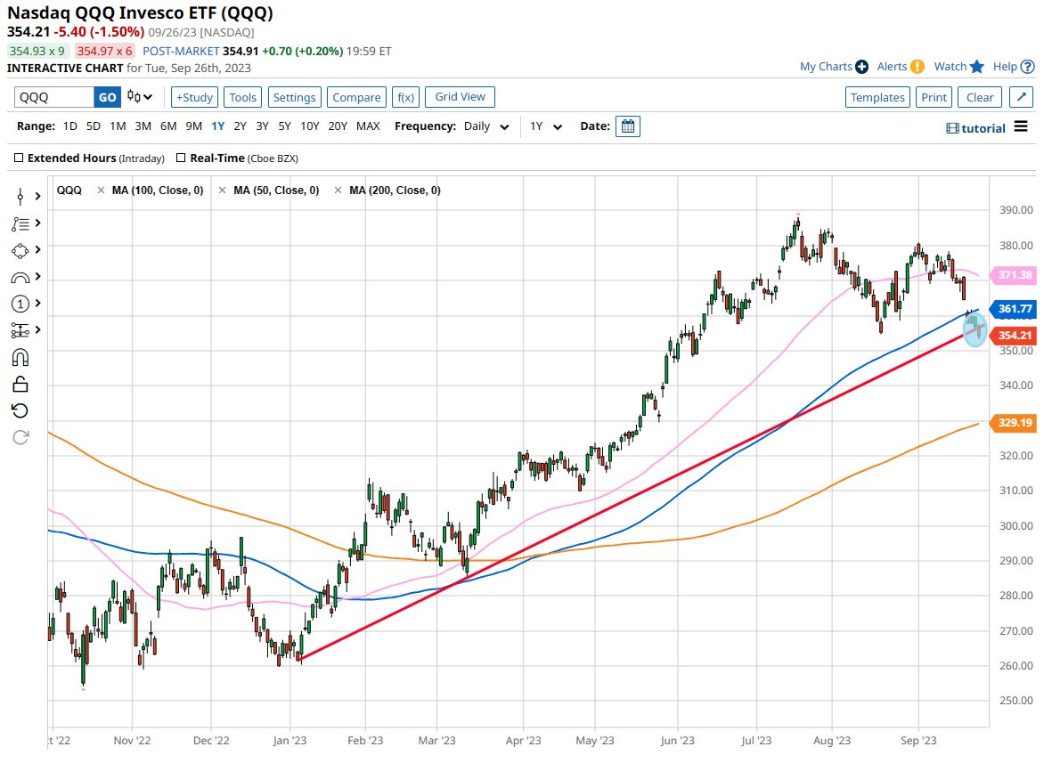Select the MAX range

[x=368, y=126]
